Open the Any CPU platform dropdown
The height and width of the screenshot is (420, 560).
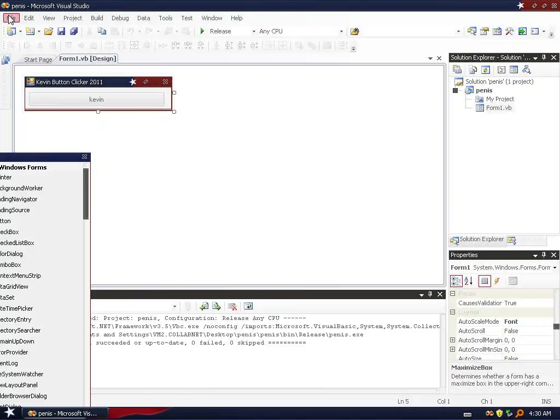(x=341, y=31)
